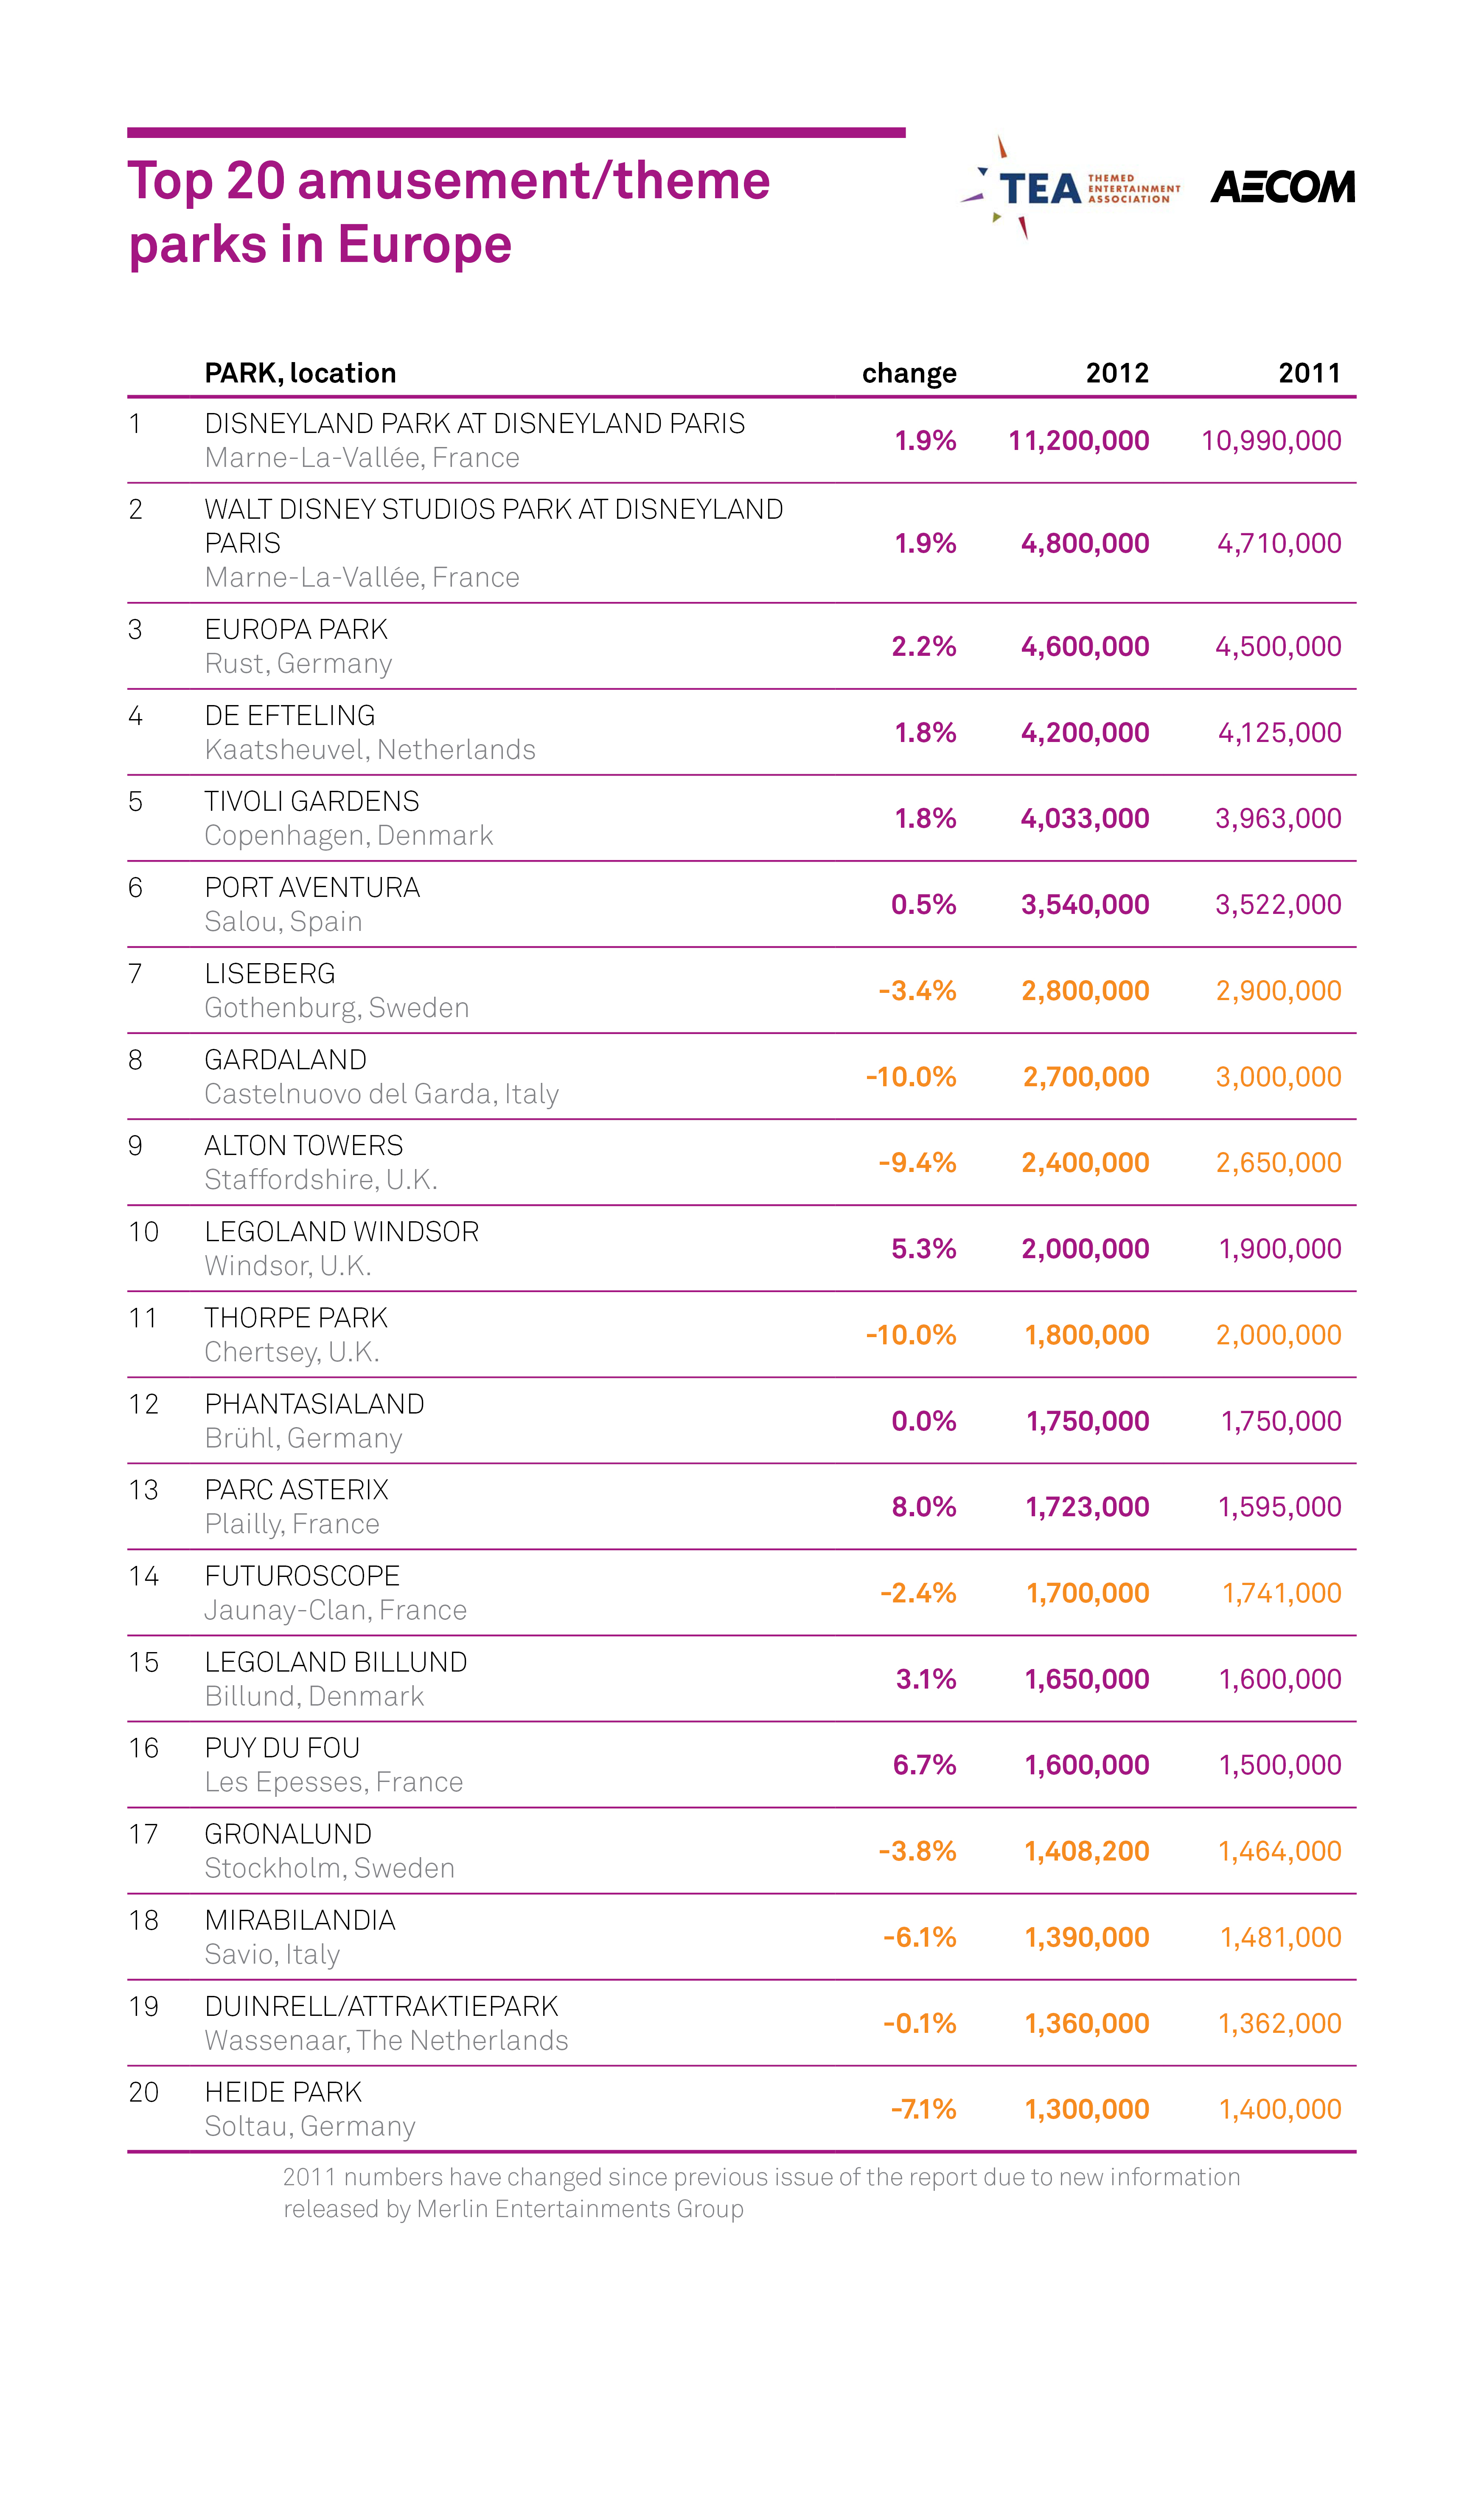Viewport: 1484px width, 2507px height.
Task: Click the Disneyland Park at Disneyland Paris name
Action: [x=474, y=424]
